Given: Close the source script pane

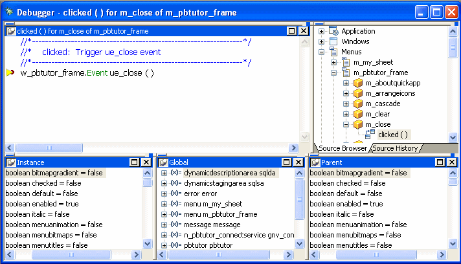Looking at the screenshot, I should click(x=304, y=31).
